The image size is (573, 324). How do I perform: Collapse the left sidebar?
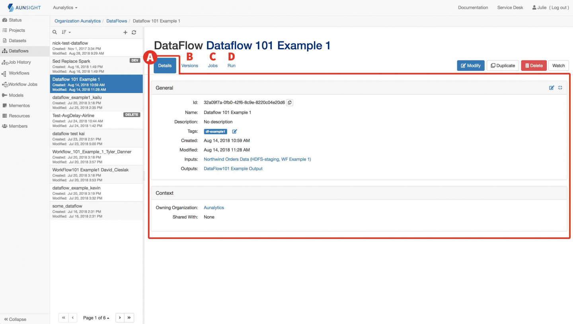click(x=15, y=319)
